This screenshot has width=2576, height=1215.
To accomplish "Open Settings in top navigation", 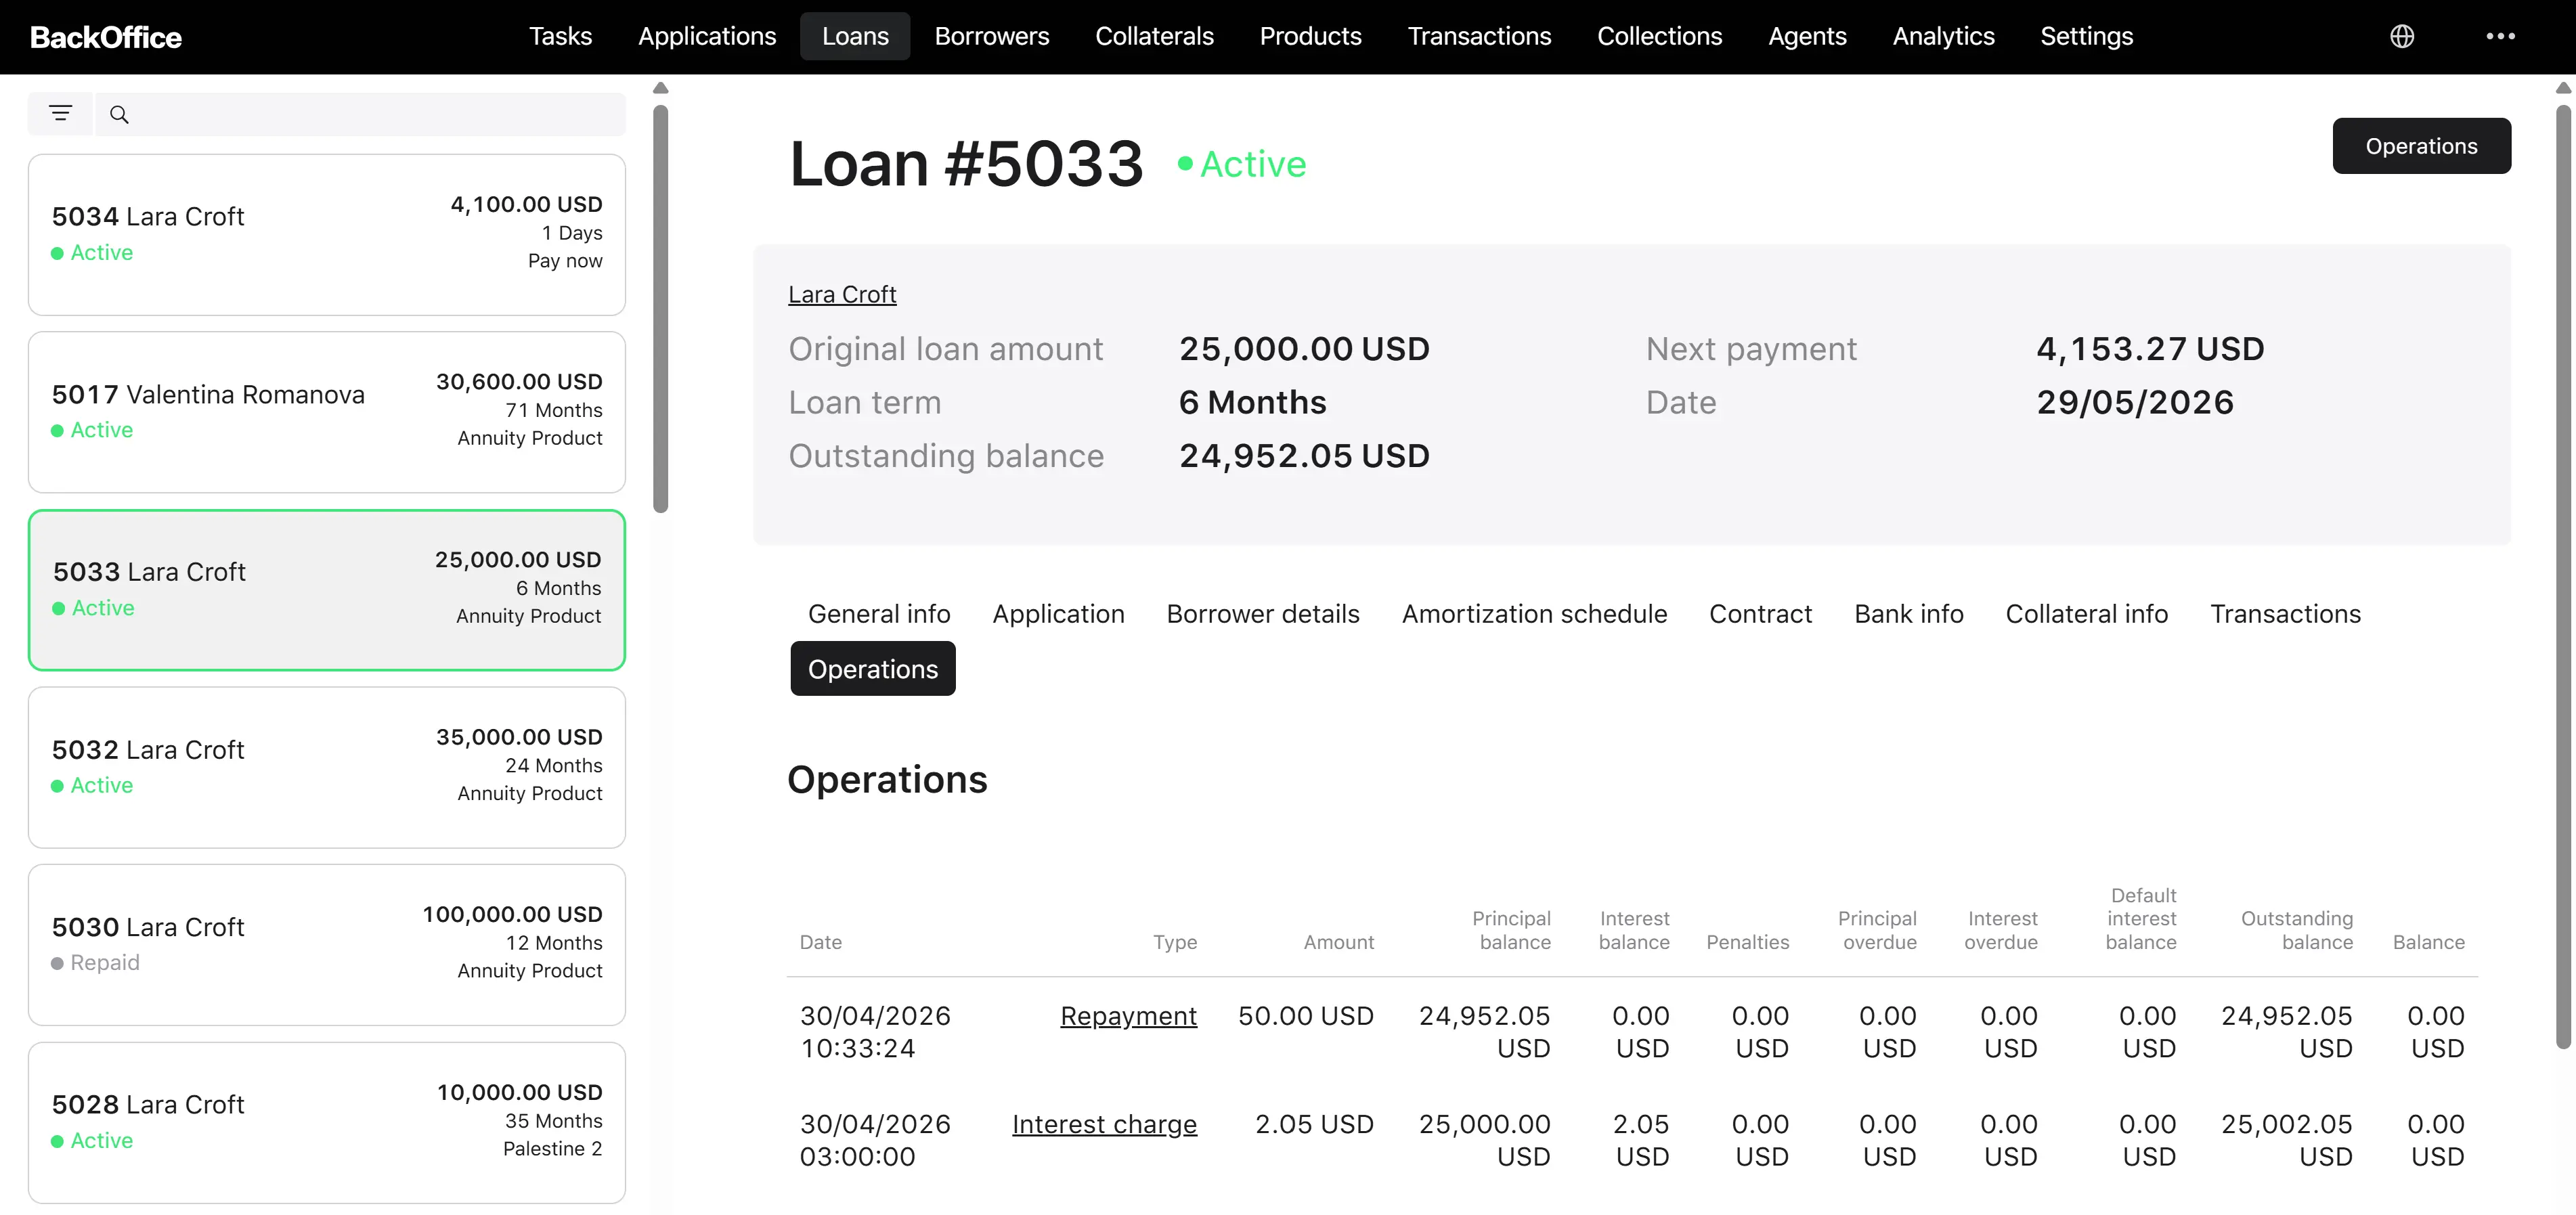I will [2086, 36].
